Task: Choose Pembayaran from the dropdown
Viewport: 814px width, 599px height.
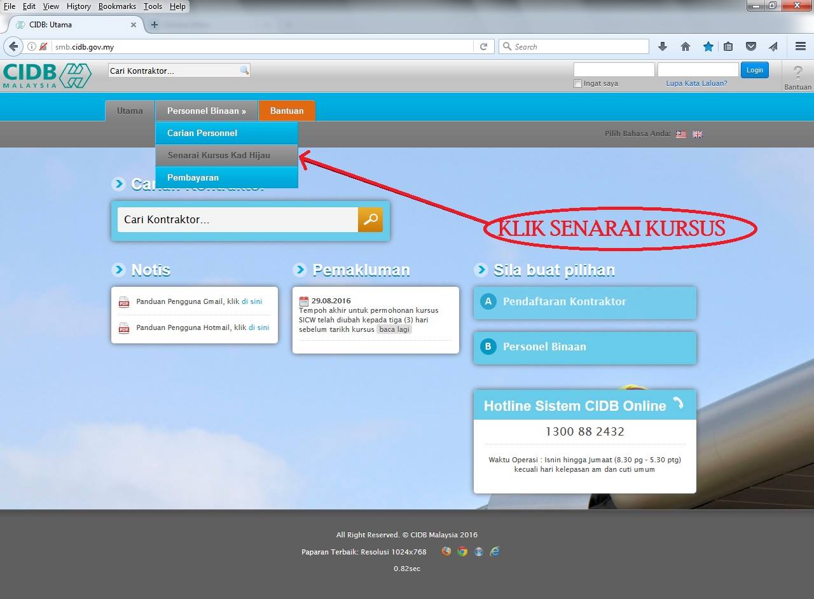Action: point(226,177)
